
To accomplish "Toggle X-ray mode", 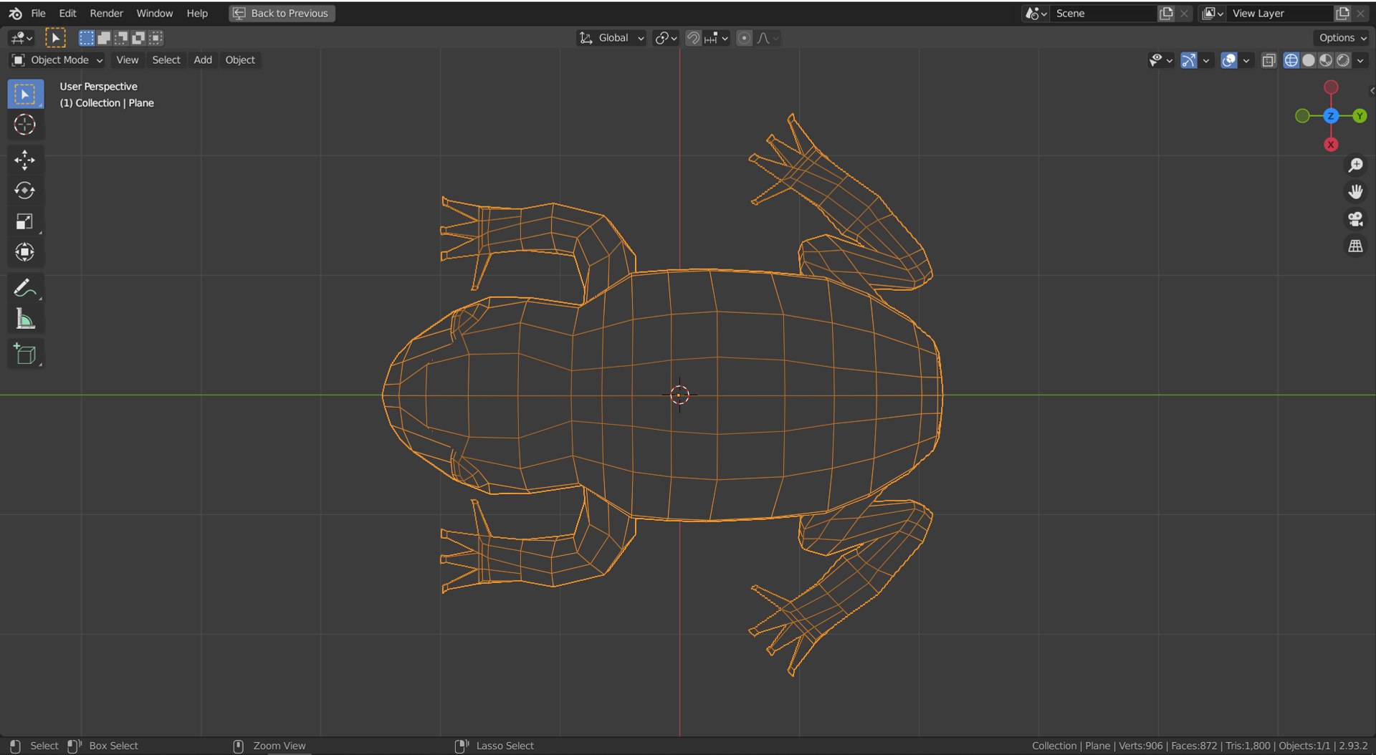I will [x=1268, y=60].
